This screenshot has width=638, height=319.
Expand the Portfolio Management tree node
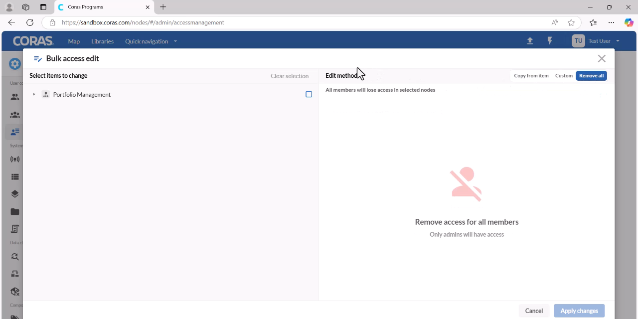coord(34,94)
